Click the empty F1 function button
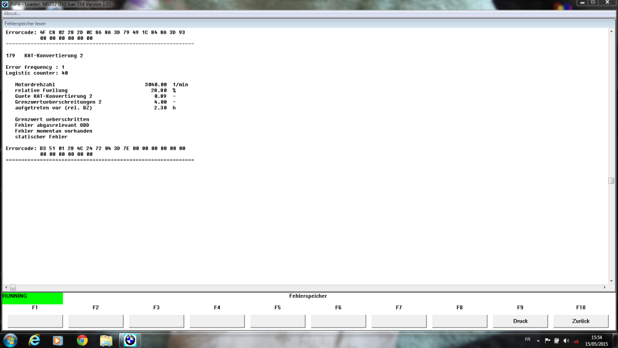Screen dimensions: 618x348 pos(35,321)
